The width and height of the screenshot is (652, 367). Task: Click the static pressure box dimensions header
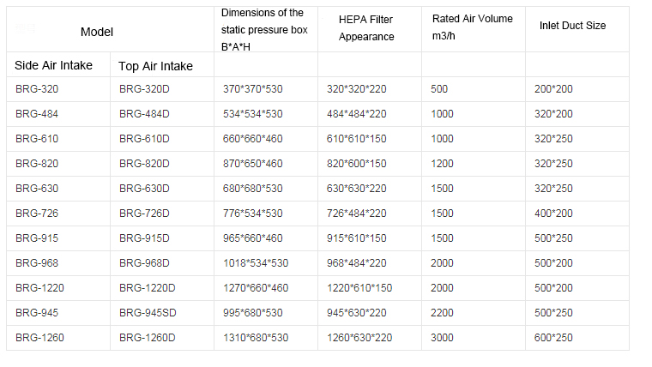point(263,27)
